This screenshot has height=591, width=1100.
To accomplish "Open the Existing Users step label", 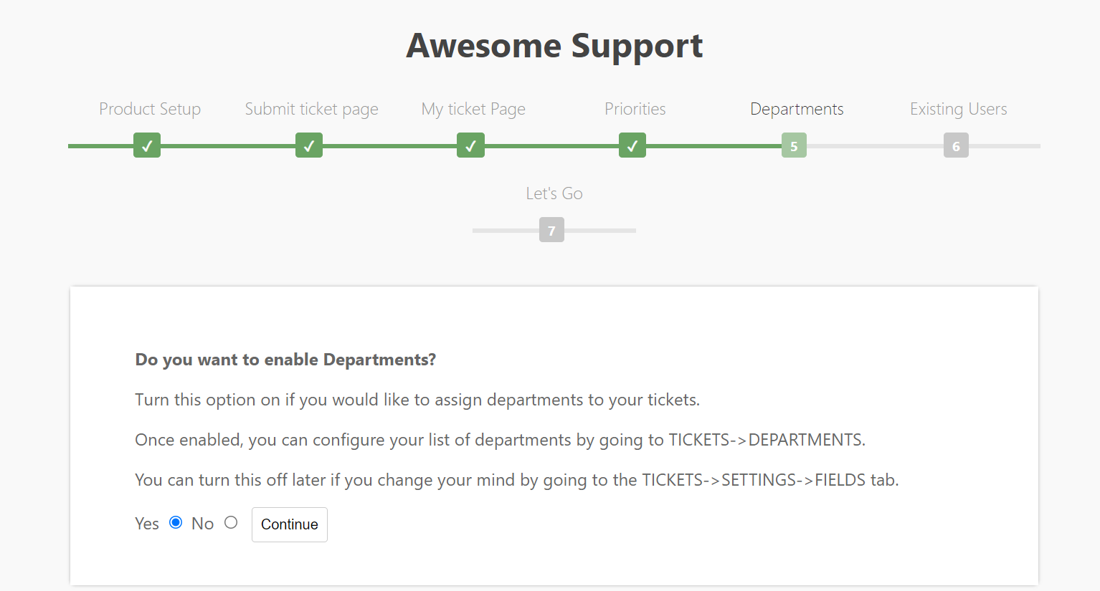I will click(958, 109).
